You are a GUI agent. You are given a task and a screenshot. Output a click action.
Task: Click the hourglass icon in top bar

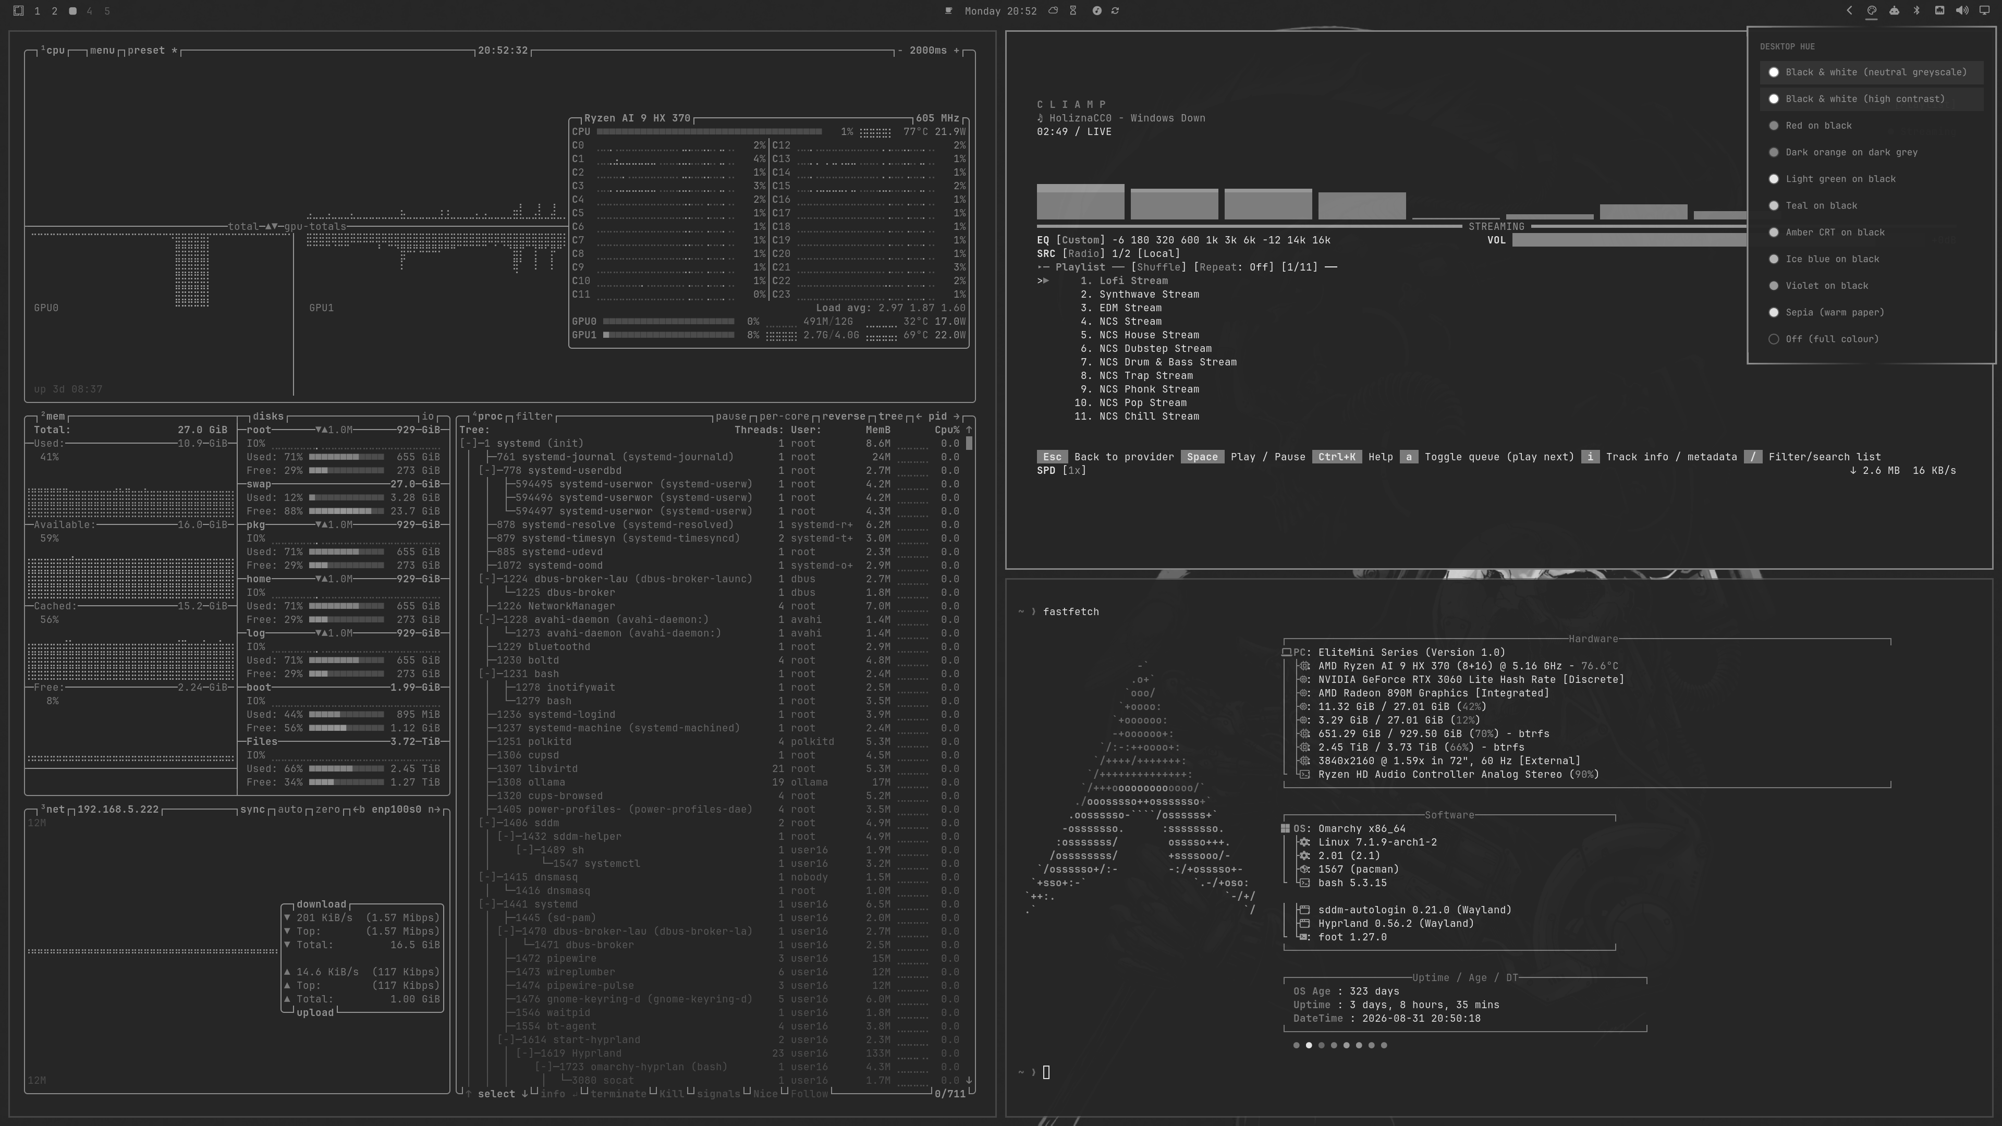[x=1073, y=11]
